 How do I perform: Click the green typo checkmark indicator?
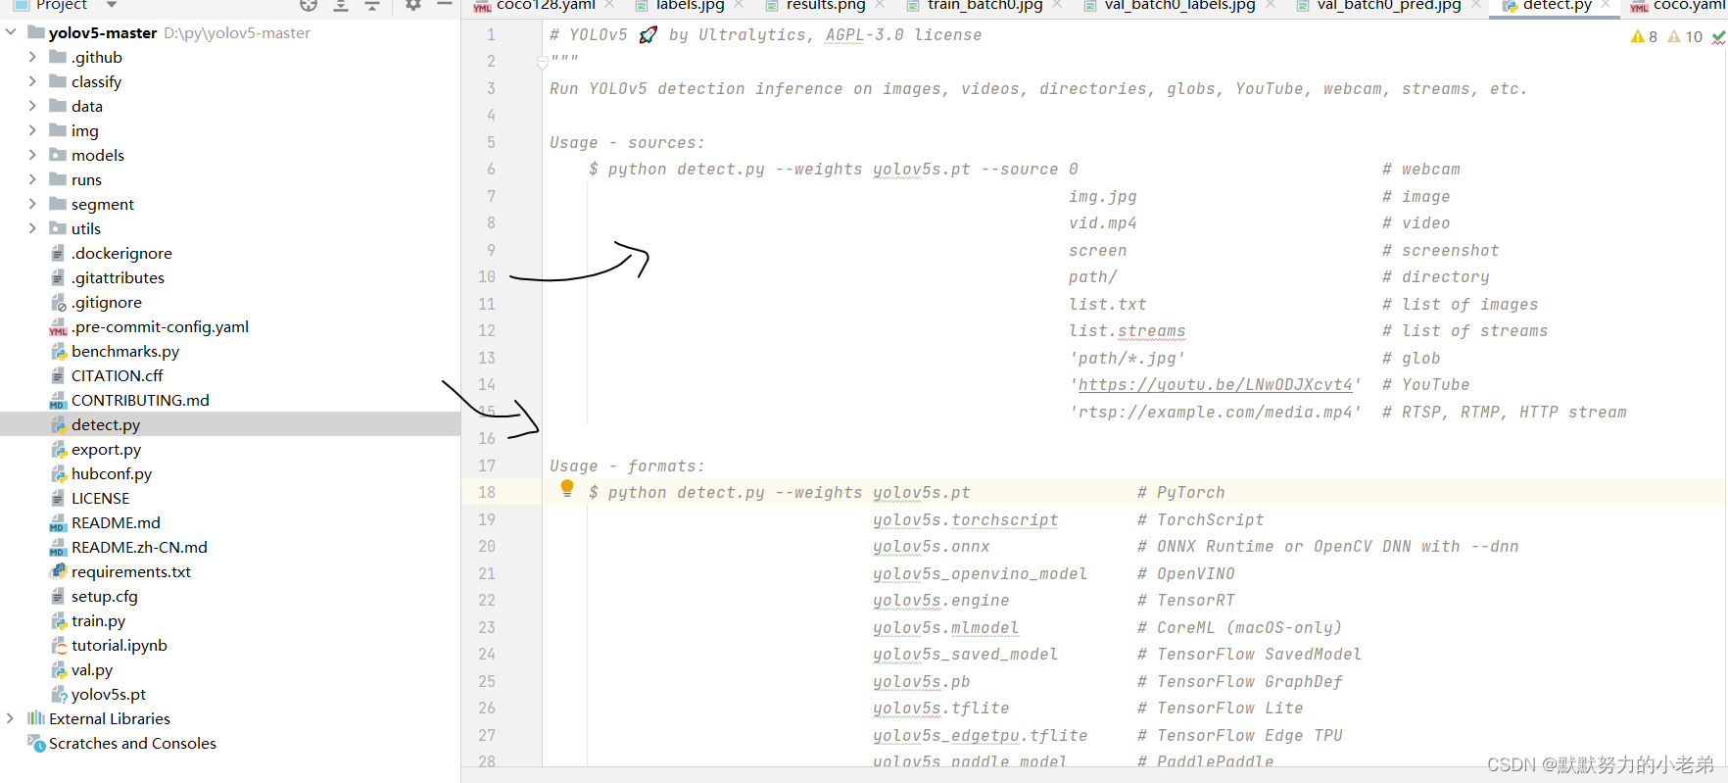point(1718,37)
